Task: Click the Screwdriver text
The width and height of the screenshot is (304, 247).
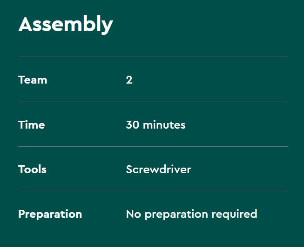Action: tap(158, 169)
